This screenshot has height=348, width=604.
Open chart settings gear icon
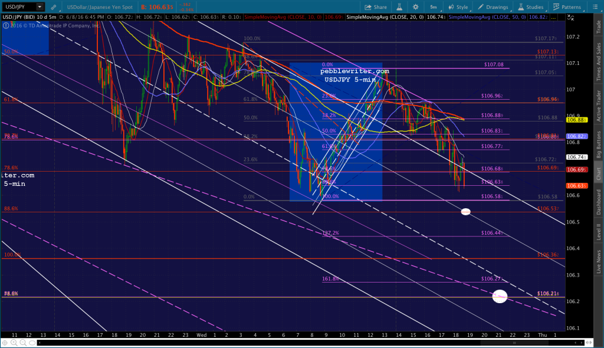[416, 7]
